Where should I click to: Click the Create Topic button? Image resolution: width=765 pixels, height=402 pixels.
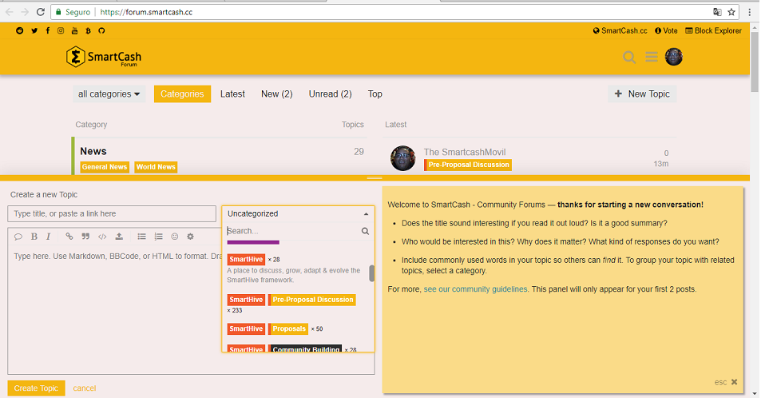tap(36, 388)
